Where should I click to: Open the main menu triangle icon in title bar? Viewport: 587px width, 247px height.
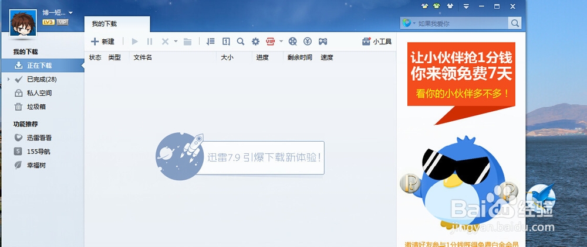pyautogui.click(x=467, y=6)
